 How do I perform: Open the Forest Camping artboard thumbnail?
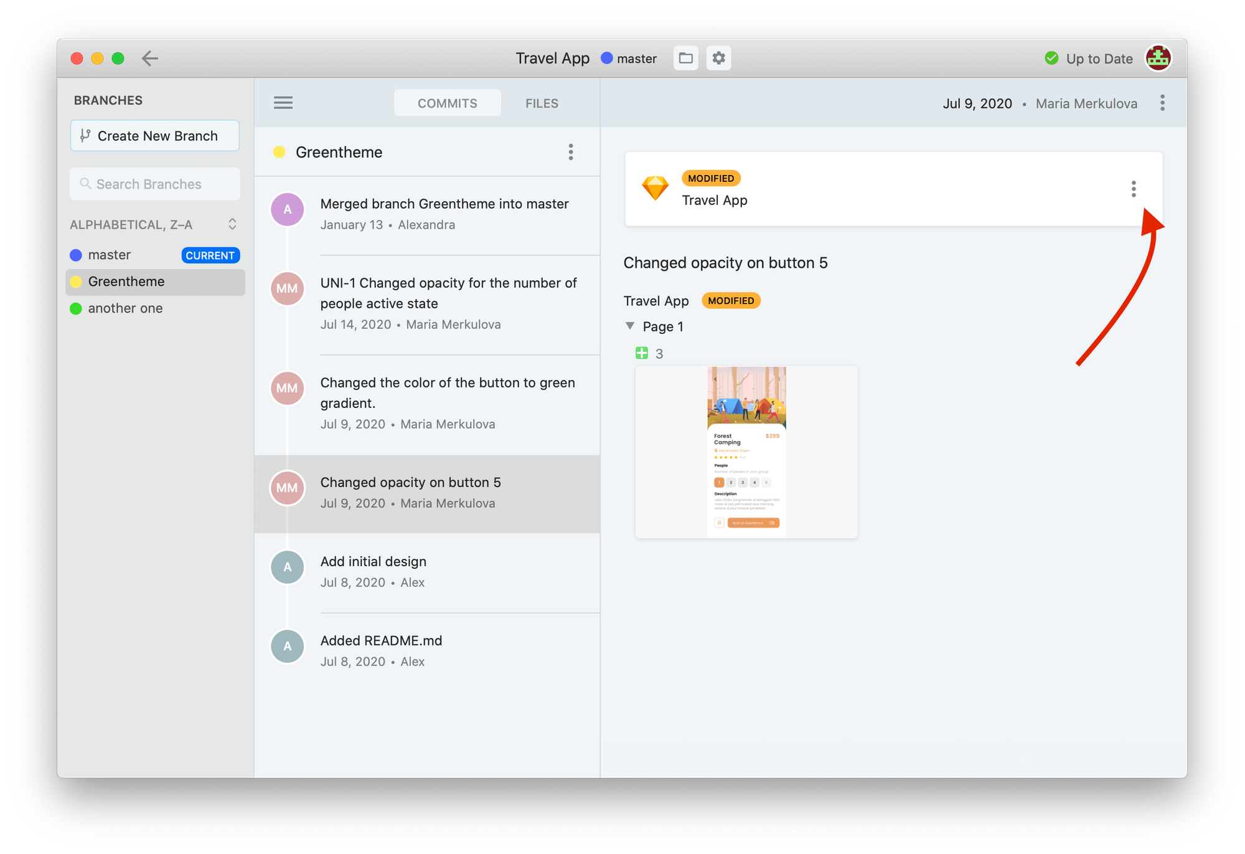pyautogui.click(x=746, y=452)
